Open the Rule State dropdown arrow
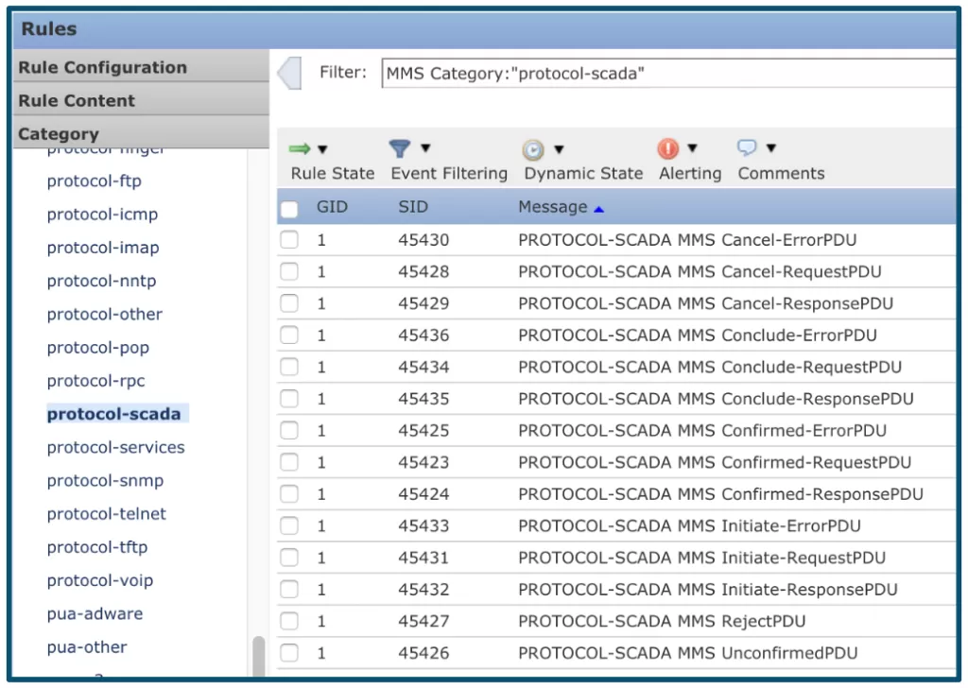Viewport: 968px width, 688px height. coord(322,149)
